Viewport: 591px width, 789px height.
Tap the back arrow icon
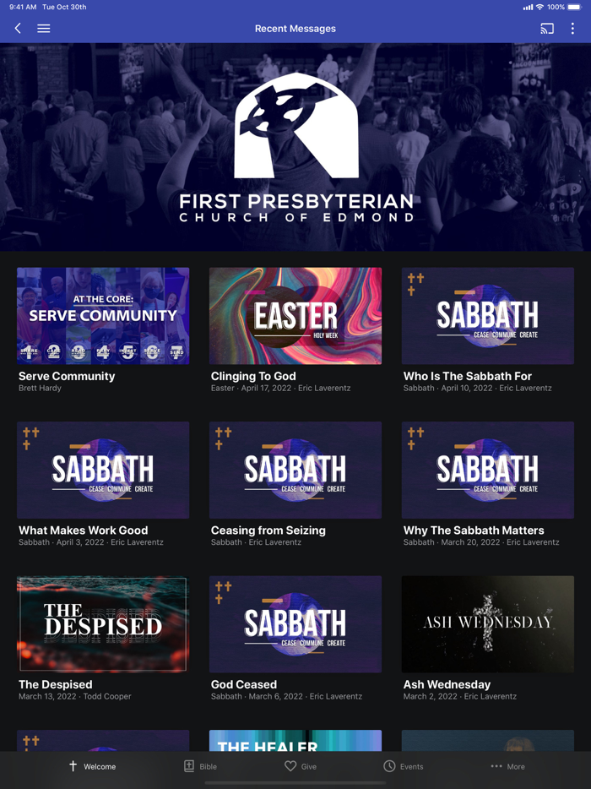click(x=18, y=29)
